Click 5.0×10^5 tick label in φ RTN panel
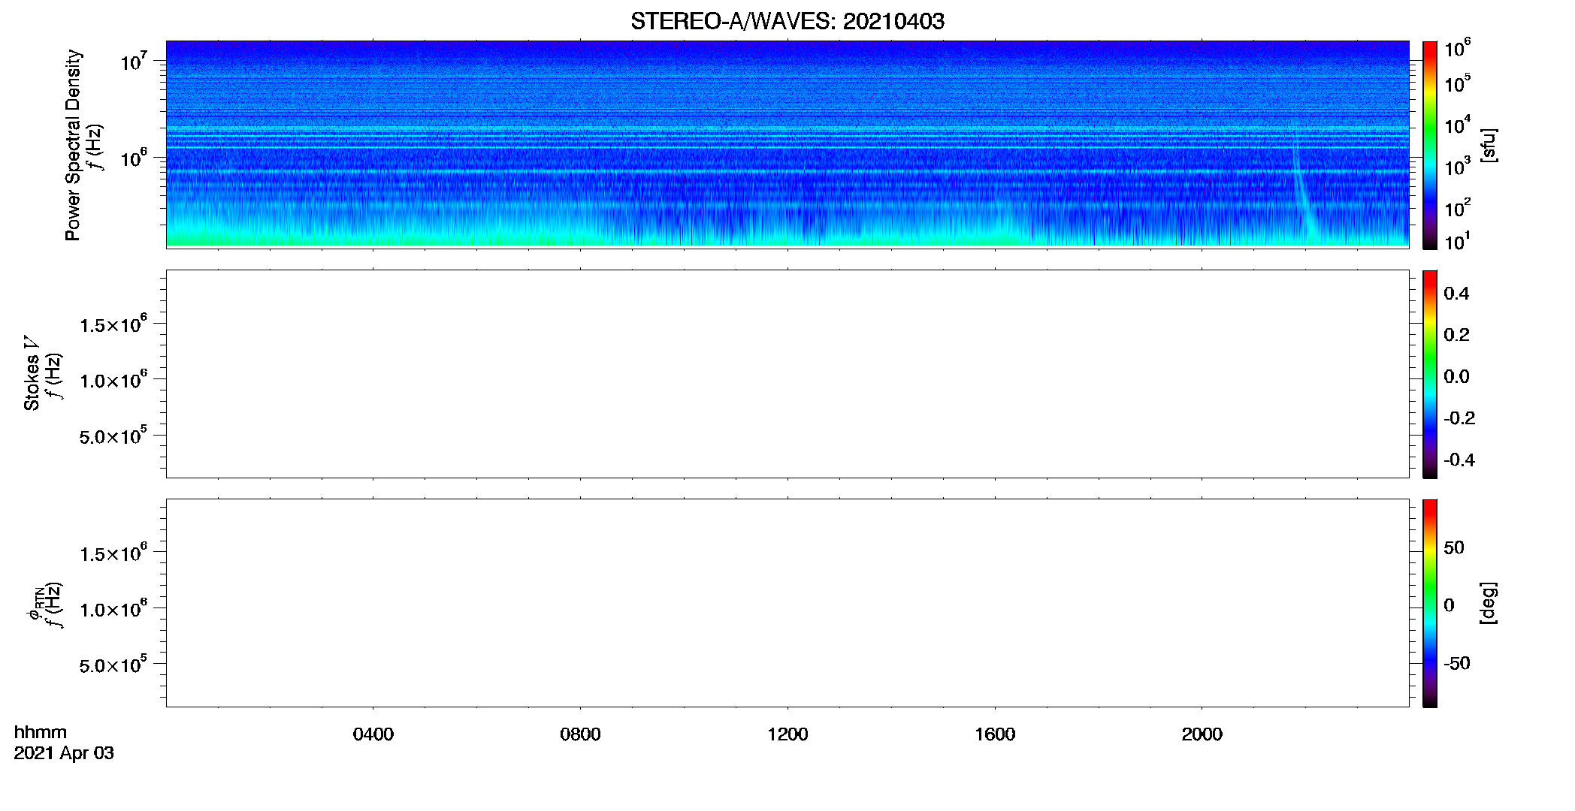1575x811 pixels. click(x=113, y=665)
